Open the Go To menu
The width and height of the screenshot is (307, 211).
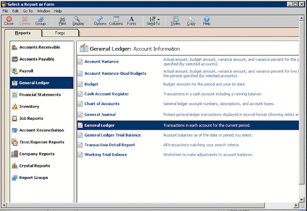[x=28, y=11]
